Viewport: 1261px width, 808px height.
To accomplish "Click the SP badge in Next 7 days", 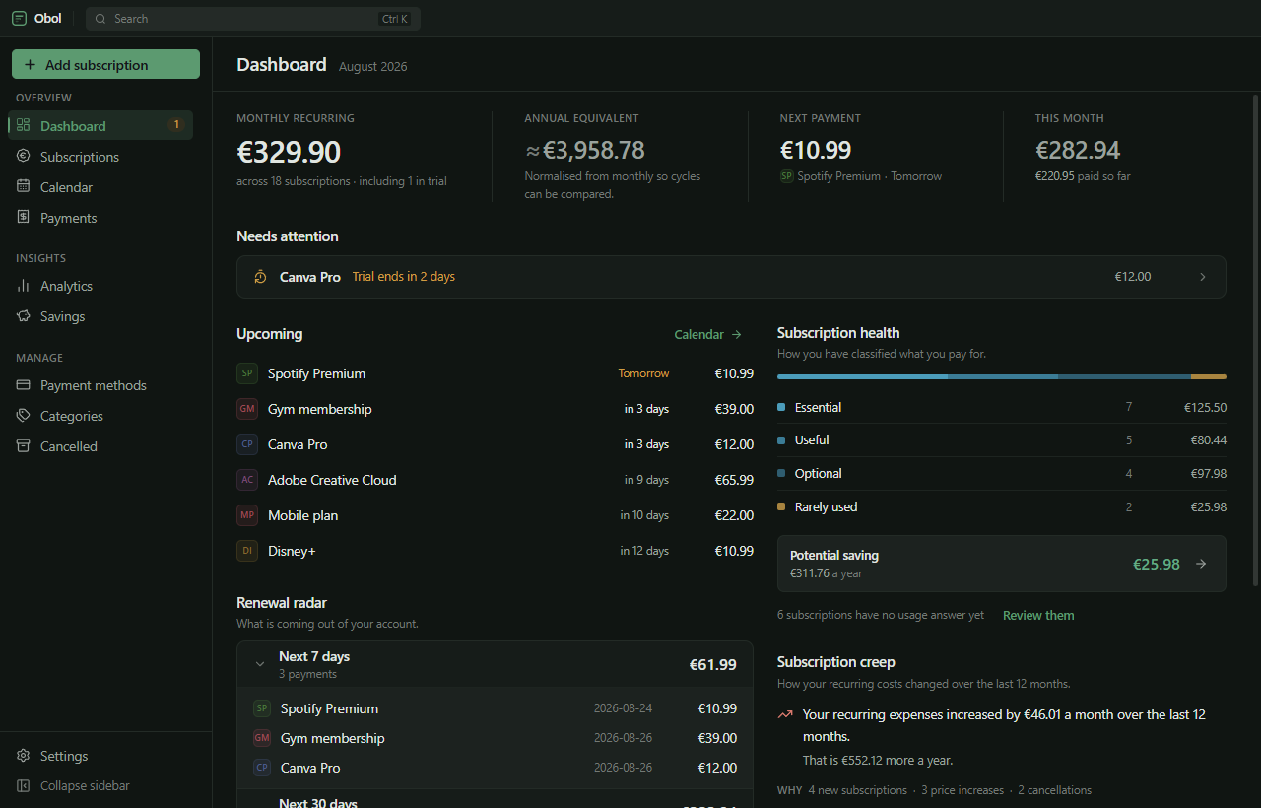I will click(262, 708).
